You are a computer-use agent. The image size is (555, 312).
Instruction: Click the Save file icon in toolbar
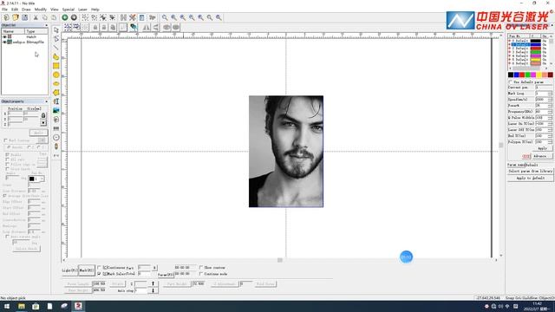point(25,17)
